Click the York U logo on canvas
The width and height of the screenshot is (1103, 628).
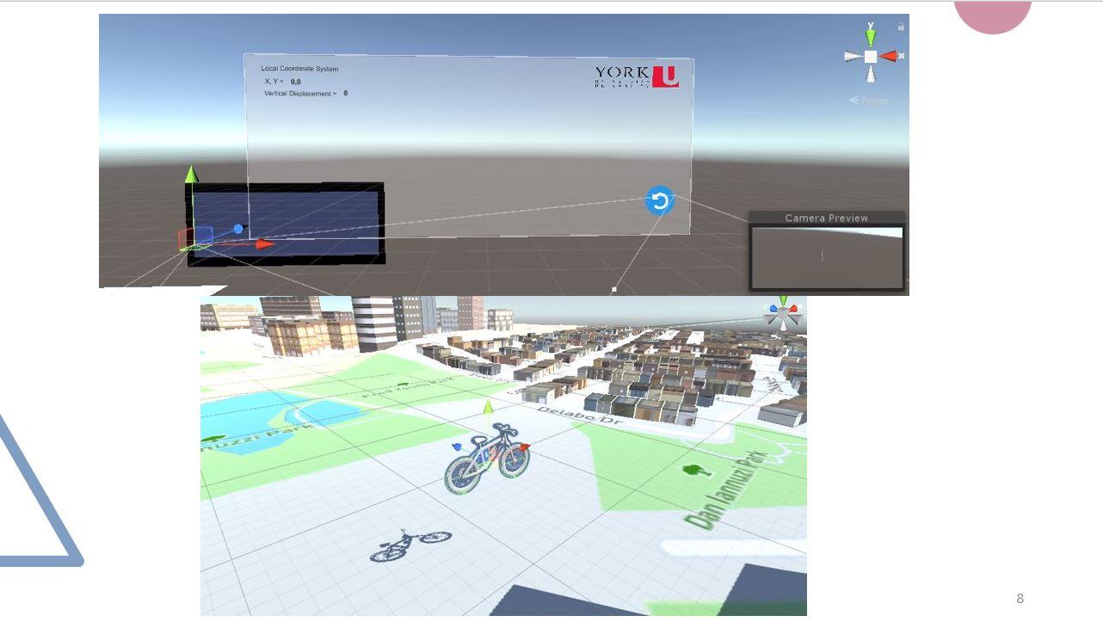pyautogui.click(x=636, y=77)
